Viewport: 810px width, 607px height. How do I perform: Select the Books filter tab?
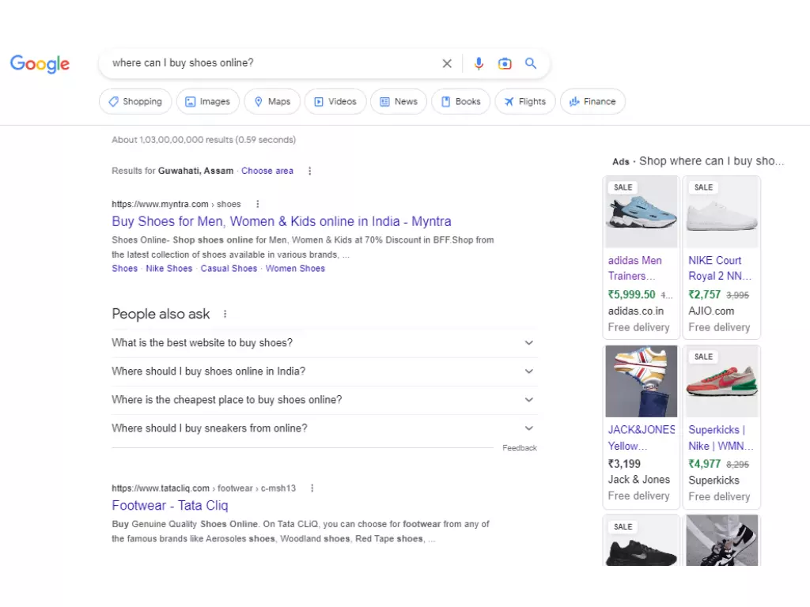click(461, 102)
